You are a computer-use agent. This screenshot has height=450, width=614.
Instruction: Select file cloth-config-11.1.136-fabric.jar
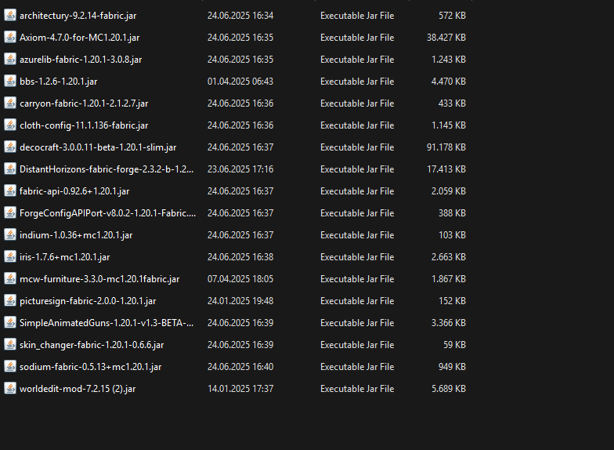point(84,125)
